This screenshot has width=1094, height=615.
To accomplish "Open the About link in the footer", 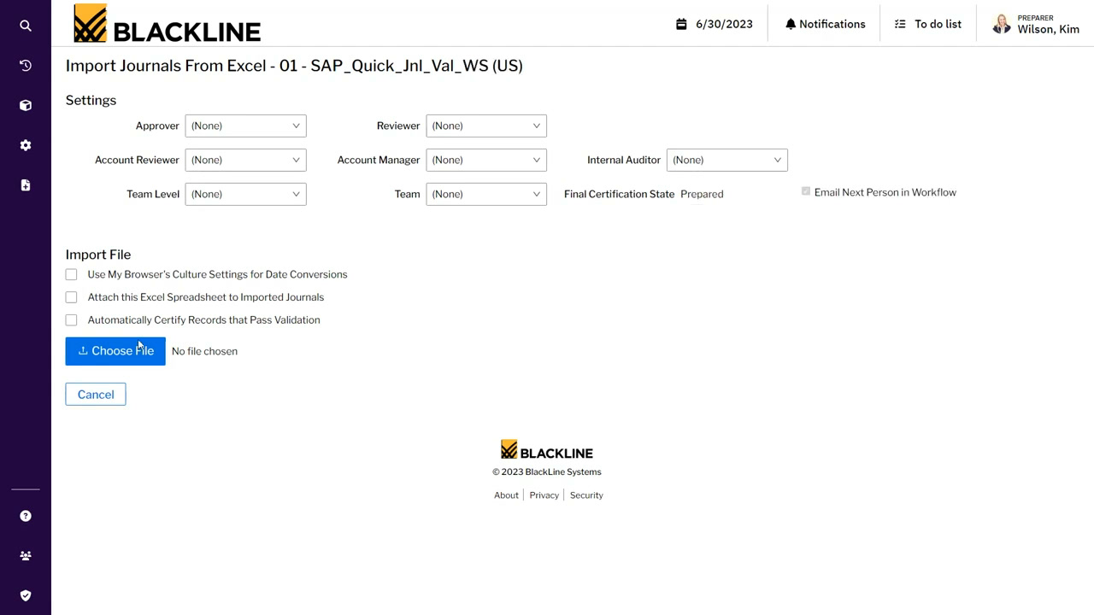I will [x=506, y=495].
